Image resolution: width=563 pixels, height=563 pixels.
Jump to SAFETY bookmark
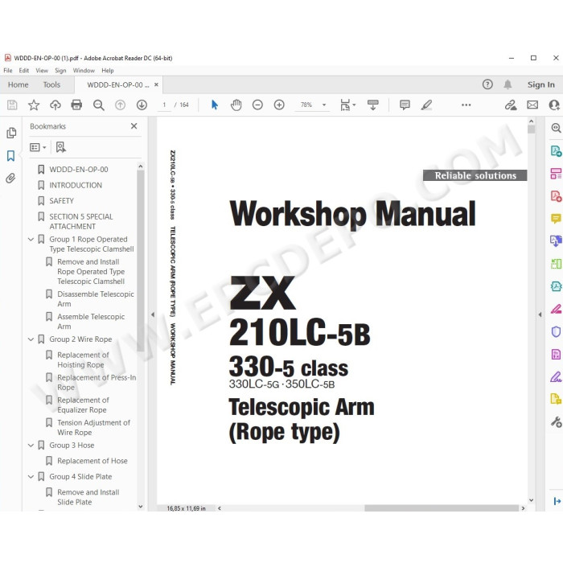[61, 201]
